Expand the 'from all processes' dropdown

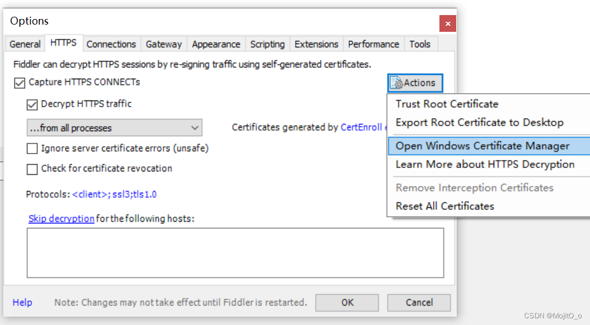coord(114,128)
